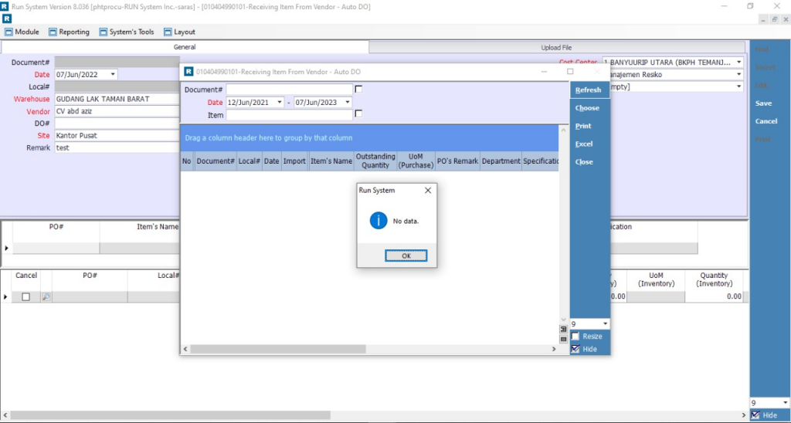Viewport: 791px width, 423px height.
Task: Close the Run System message box with X
Action: coord(428,191)
